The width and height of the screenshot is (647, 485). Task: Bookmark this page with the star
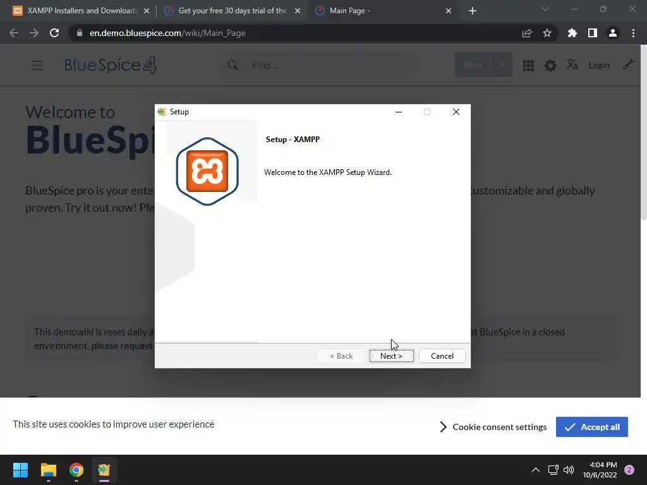[547, 33]
